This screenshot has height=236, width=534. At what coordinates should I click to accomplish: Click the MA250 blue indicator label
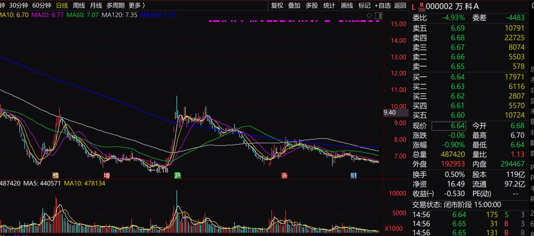tap(158, 15)
